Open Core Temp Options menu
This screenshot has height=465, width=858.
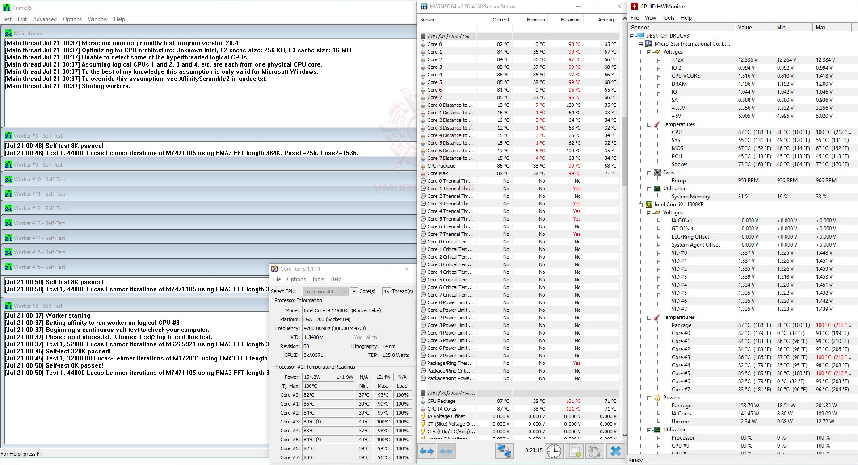pyautogui.click(x=296, y=279)
